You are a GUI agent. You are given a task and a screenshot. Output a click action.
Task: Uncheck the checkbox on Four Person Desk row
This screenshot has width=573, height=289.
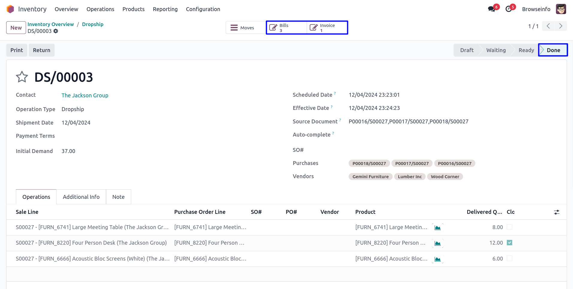(509, 243)
